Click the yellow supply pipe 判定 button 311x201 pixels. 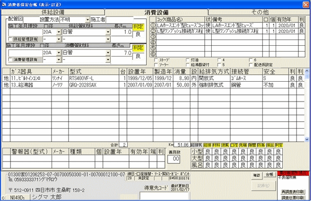point(138,27)
